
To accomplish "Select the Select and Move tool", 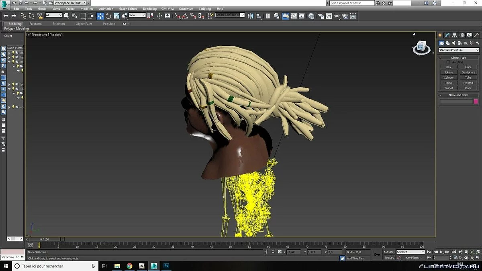I will (x=100, y=16).
